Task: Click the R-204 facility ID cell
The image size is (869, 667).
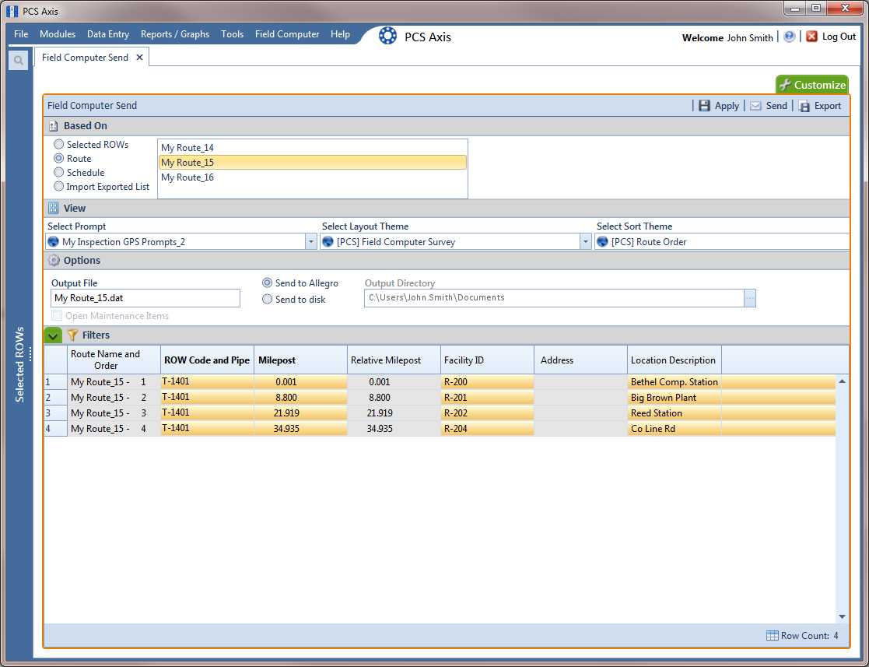Action: pos(487,429)
